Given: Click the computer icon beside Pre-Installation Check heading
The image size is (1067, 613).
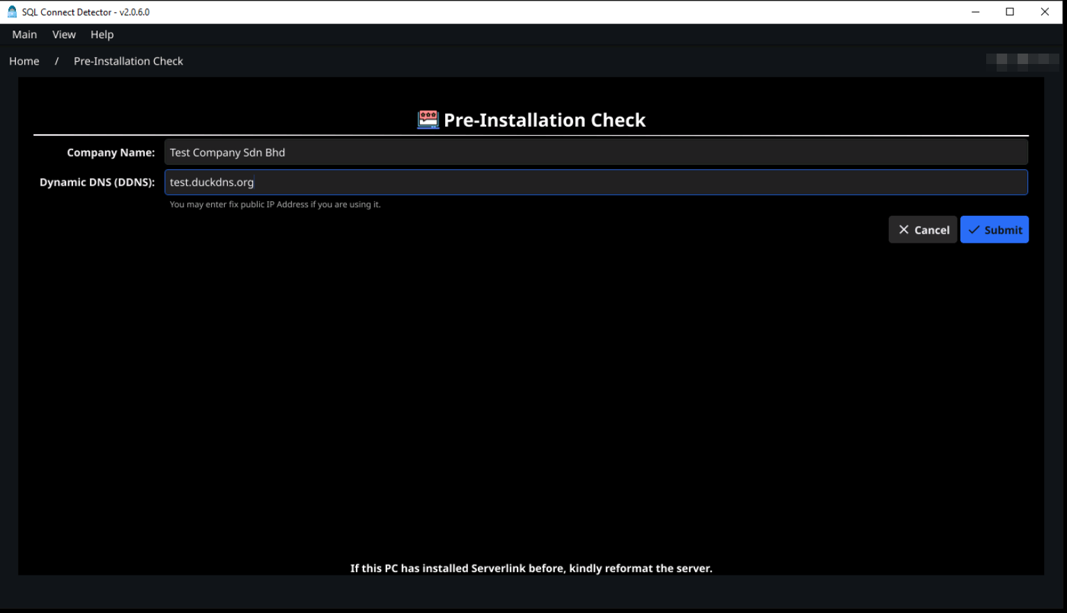Looking at the screenshot, I should click(427, 119).
